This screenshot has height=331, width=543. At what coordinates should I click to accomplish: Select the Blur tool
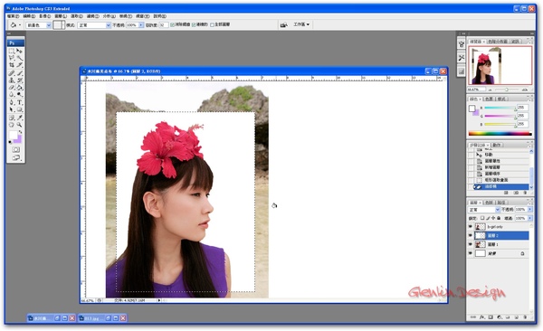tap(12, 94)
